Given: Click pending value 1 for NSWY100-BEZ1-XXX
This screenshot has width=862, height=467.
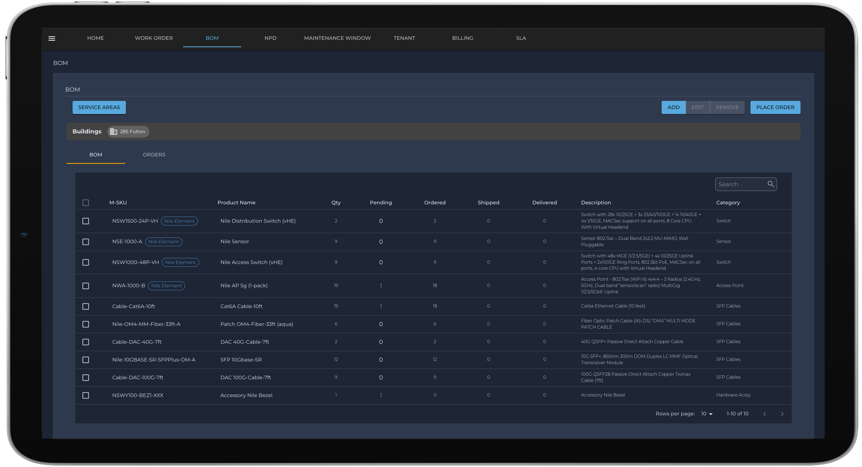Looking at the screenshot, I should (380, 395).
